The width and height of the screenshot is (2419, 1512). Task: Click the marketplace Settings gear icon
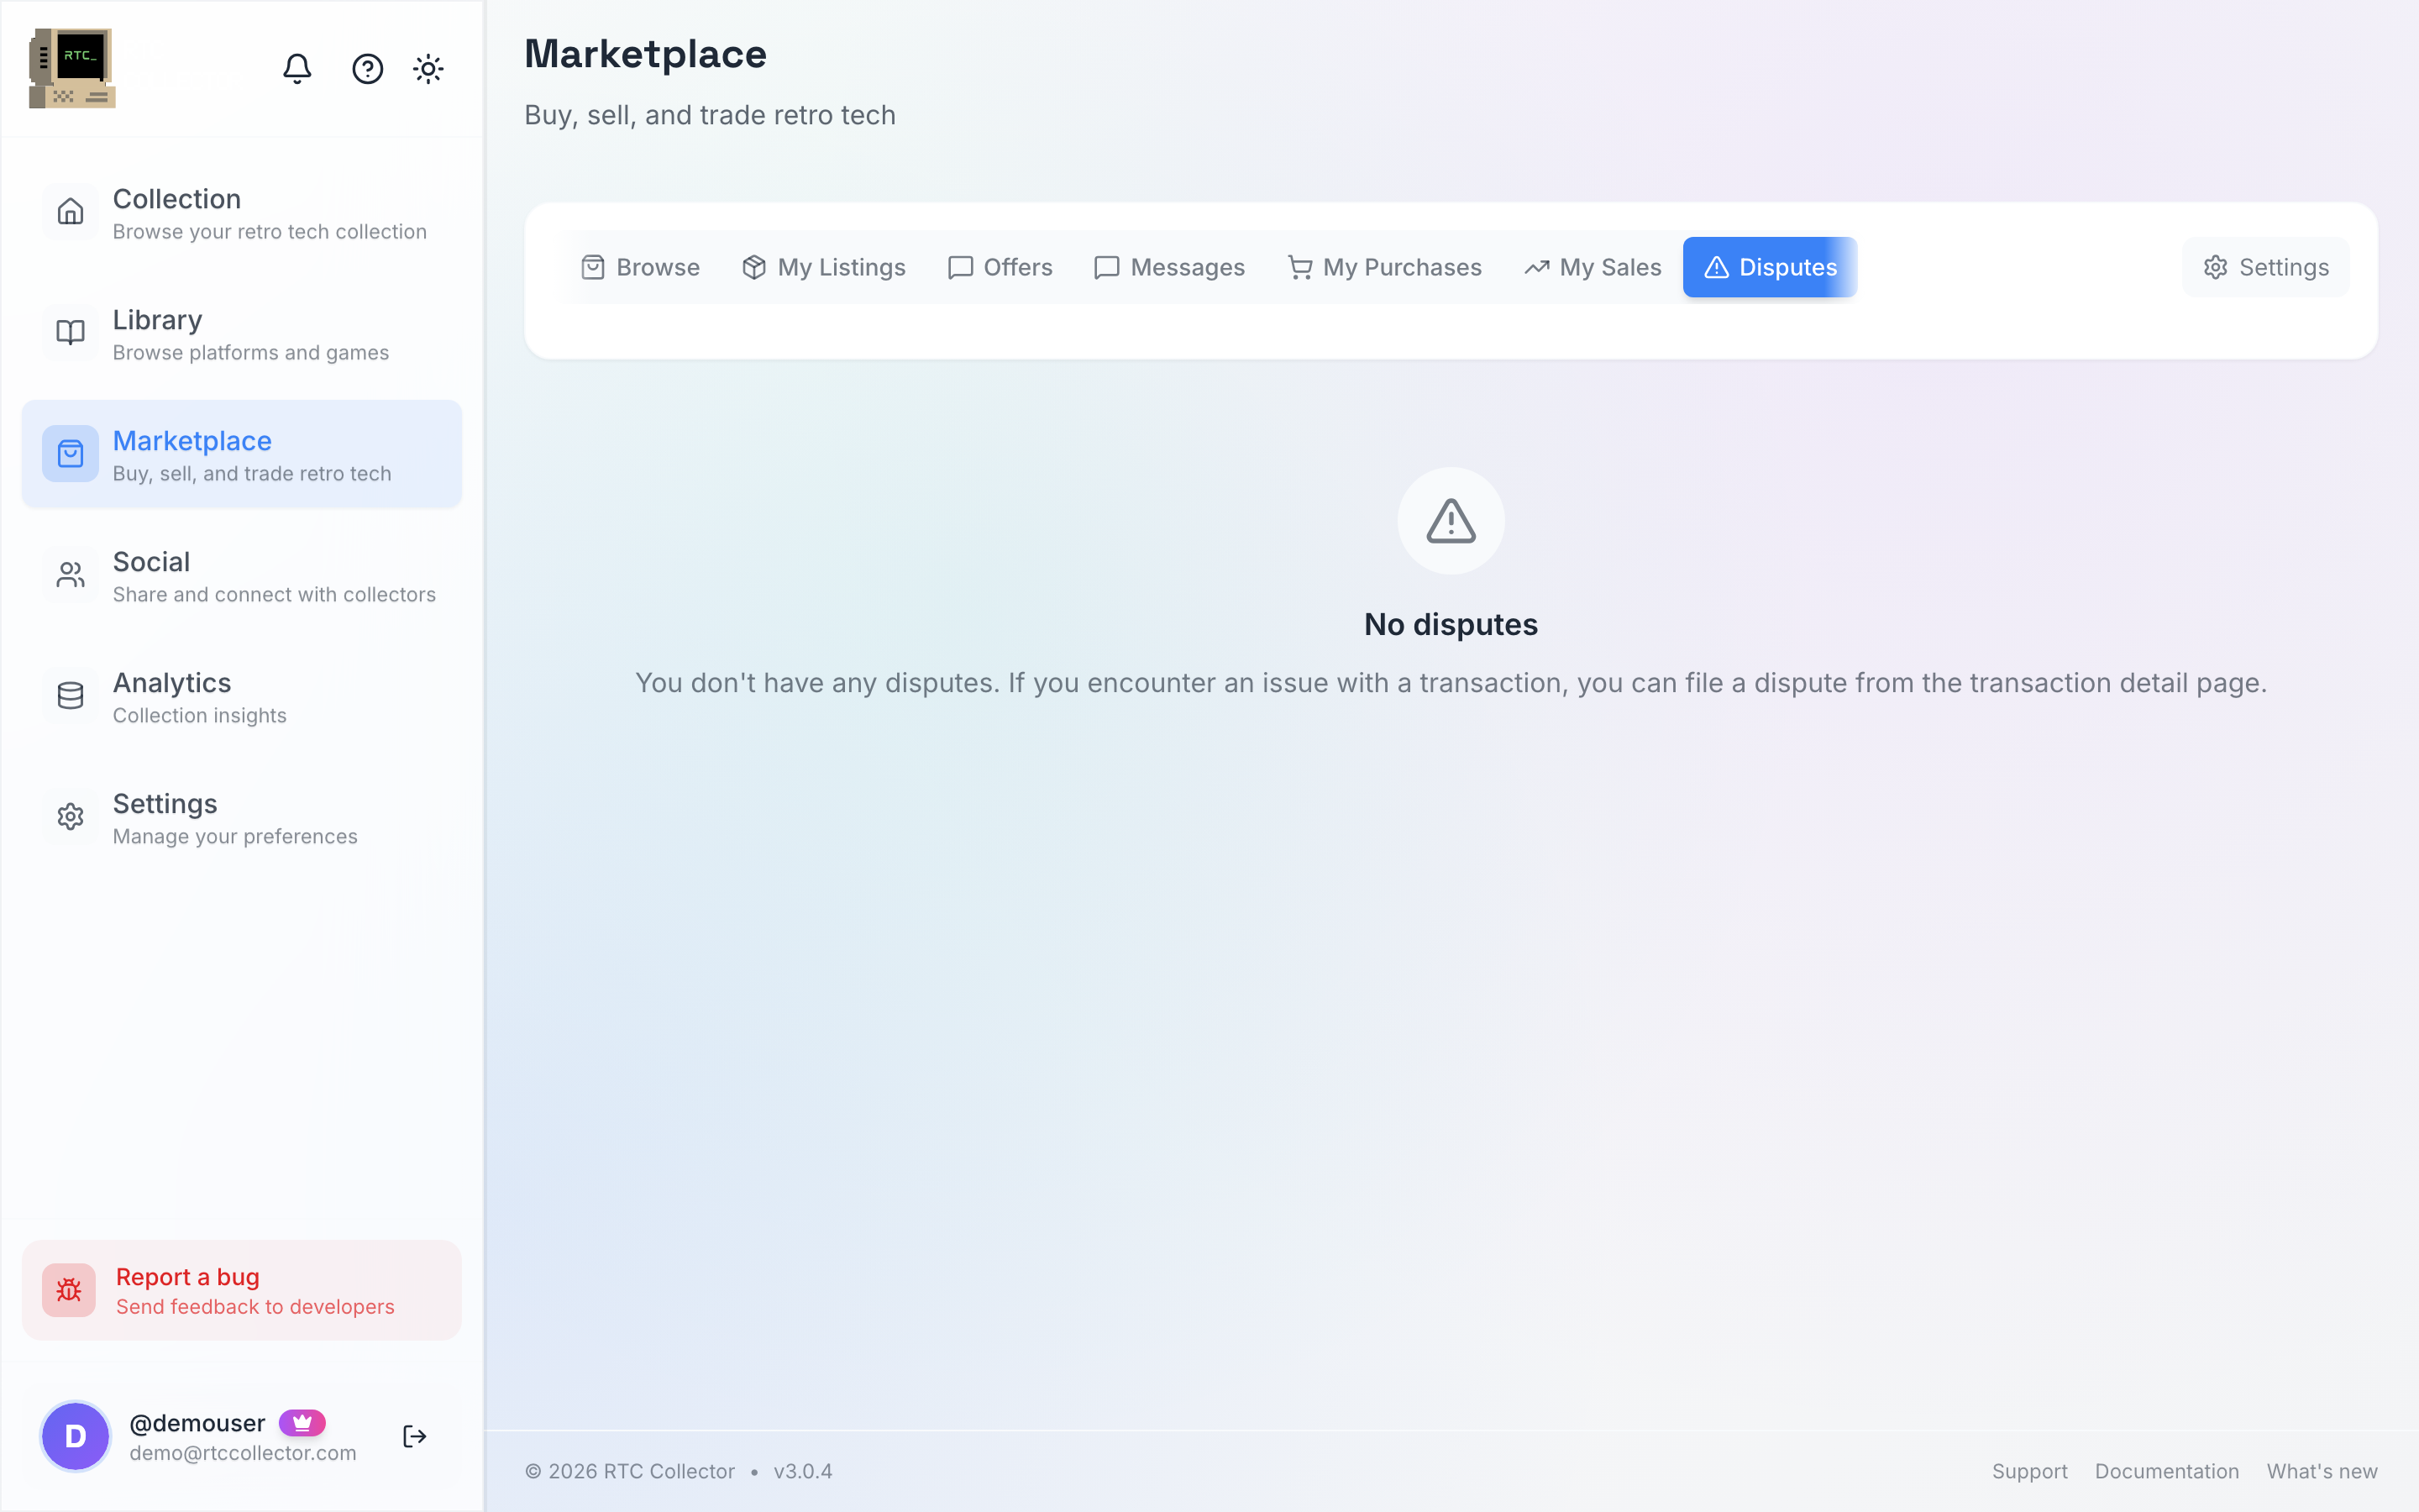(2215, 267)
